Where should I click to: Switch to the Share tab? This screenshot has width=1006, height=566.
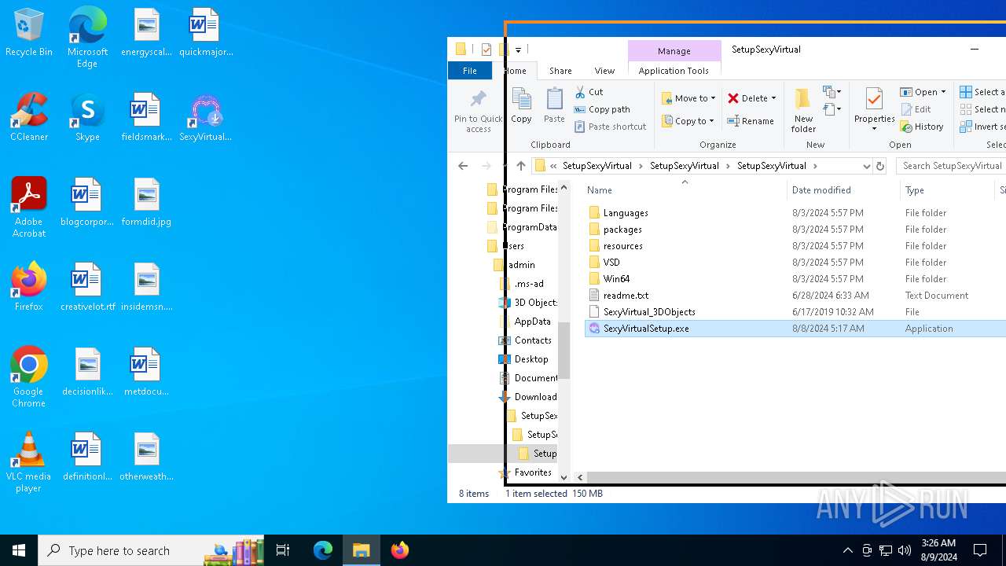tap(560, 71)
